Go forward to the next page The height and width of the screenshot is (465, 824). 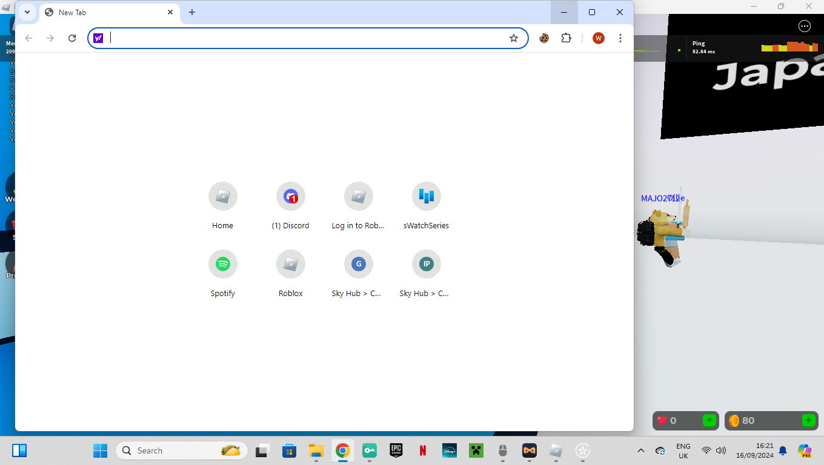(x=50, y=38)
